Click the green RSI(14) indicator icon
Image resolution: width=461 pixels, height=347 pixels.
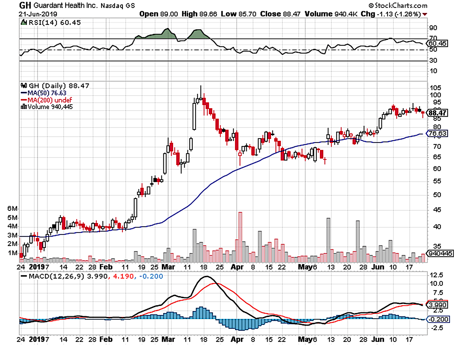[x=24, y=23]
